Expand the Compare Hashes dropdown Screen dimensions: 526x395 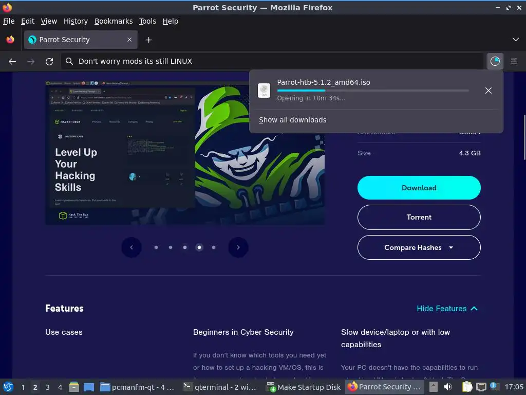(x=419, y=247)
